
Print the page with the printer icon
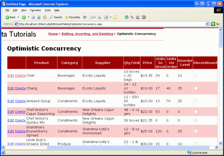tap(99, 17)
